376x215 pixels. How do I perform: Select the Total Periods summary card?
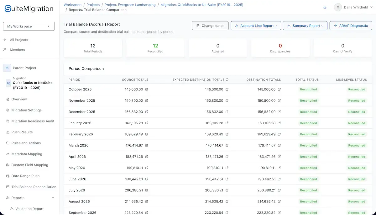[x=93, y=48]
